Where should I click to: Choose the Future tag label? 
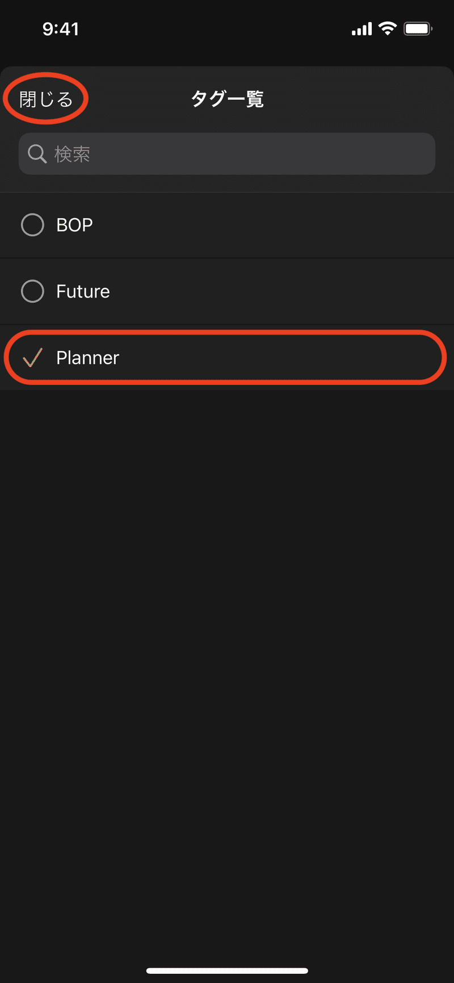tap(83, 291)
